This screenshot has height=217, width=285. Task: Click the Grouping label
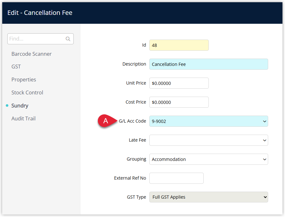(x=136, y=159)
